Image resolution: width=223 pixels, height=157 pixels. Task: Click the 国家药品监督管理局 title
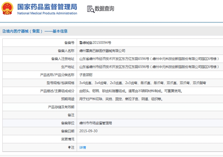click(x=47, y=7)
